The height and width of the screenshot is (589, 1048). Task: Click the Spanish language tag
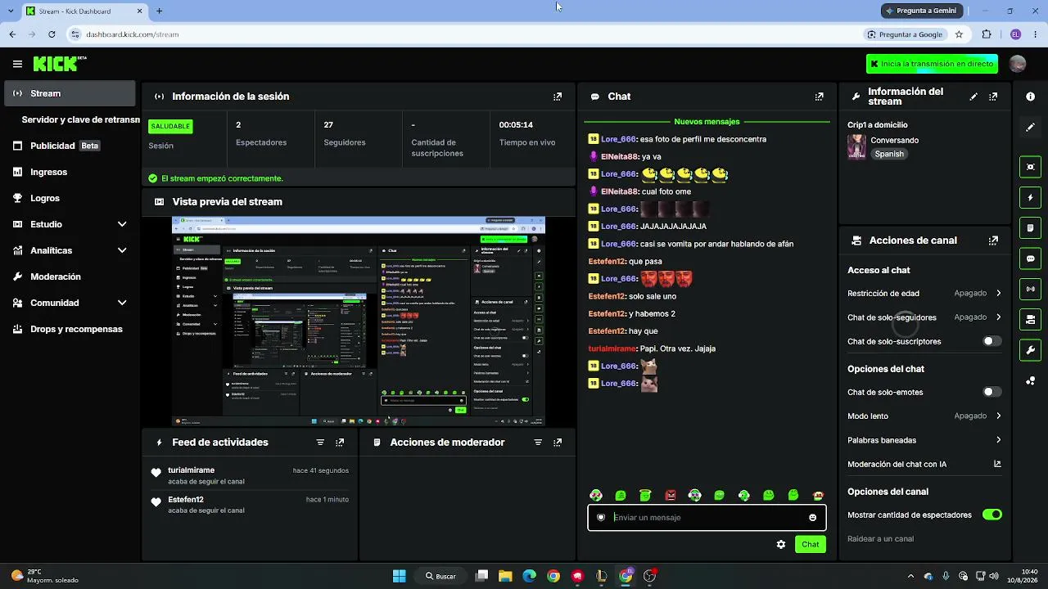889,154
